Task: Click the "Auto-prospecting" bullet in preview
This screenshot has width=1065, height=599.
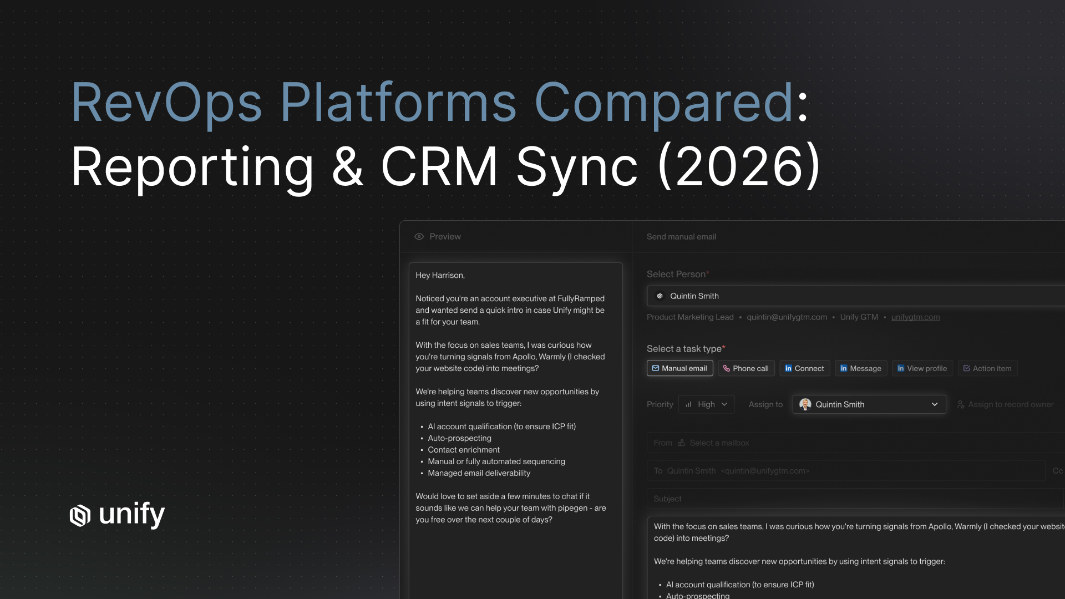Action: (459, 438)
